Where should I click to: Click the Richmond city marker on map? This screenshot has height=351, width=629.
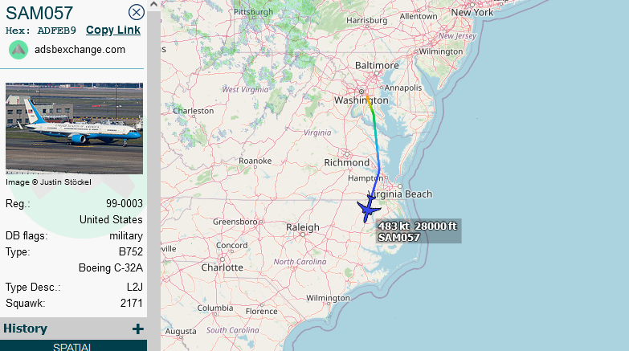(346, 154)
